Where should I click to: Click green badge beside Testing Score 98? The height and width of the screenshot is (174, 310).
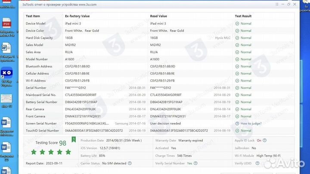[73, 139]
